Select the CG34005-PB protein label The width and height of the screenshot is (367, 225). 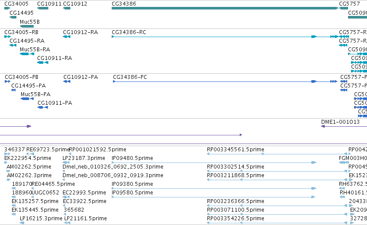22,77
